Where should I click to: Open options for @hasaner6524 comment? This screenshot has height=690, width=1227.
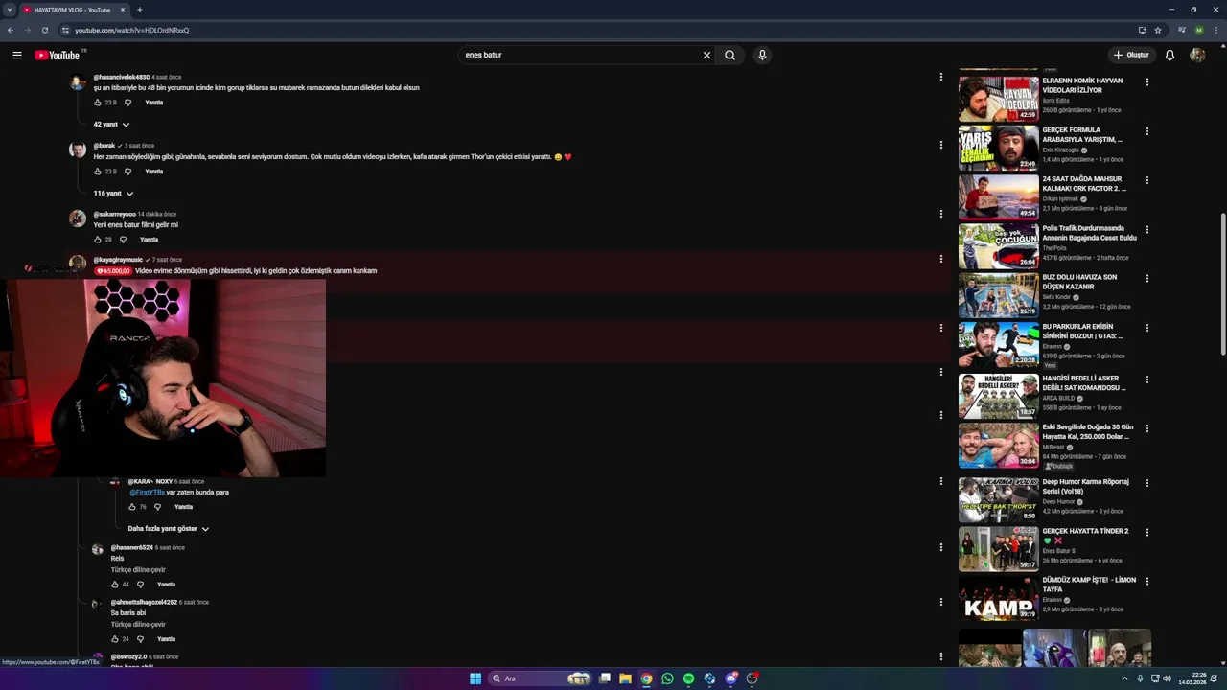(x=940, y=547)
